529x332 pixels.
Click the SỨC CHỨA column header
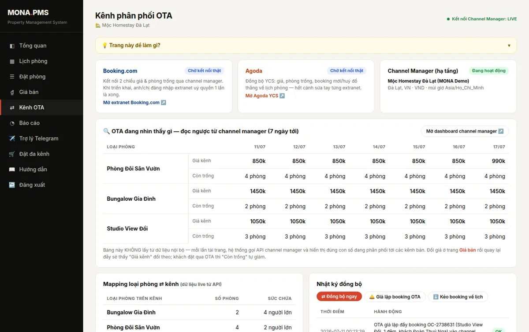coord(279,298)
